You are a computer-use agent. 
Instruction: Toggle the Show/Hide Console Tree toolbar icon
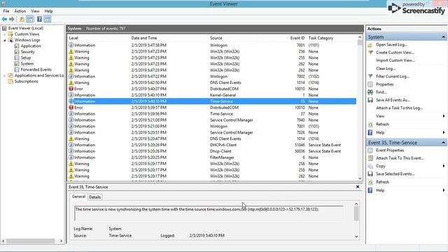point(30,19)
